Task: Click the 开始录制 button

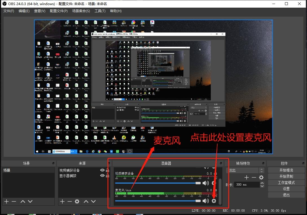Action: point(286,176)
